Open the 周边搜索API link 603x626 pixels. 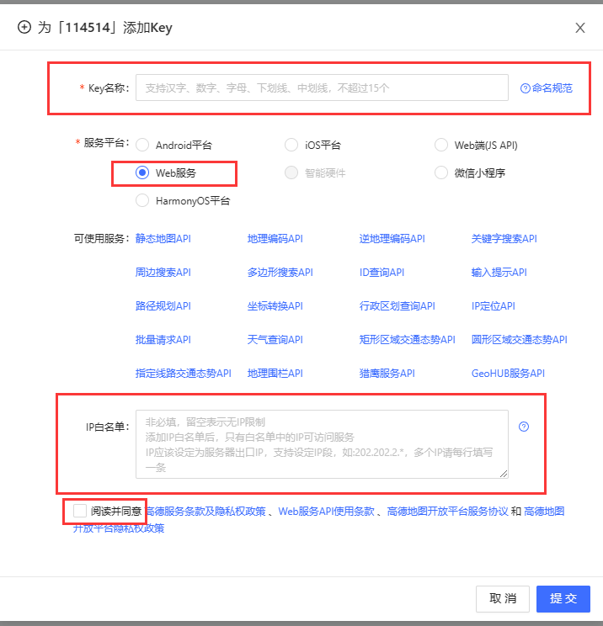click(x=163, y=273)
